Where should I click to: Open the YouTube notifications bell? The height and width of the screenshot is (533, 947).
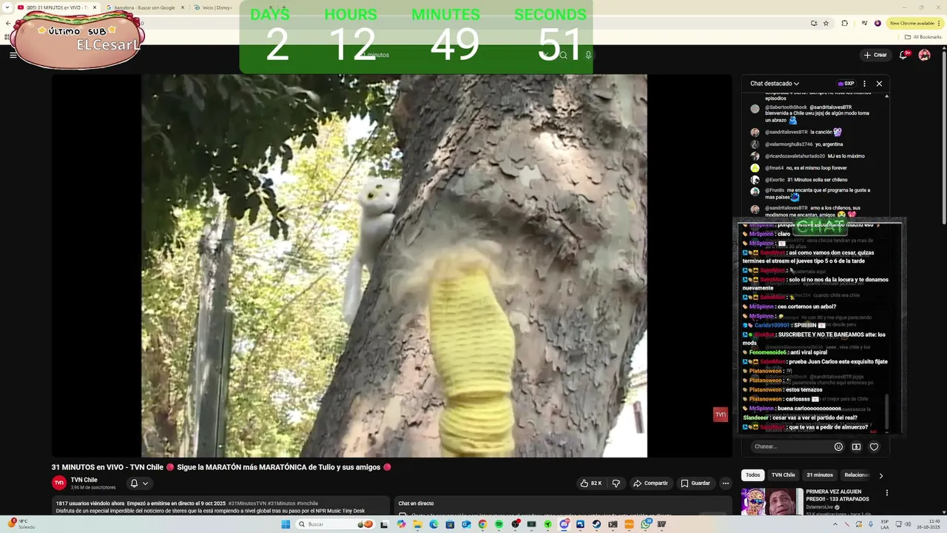(x=903, y=55)
